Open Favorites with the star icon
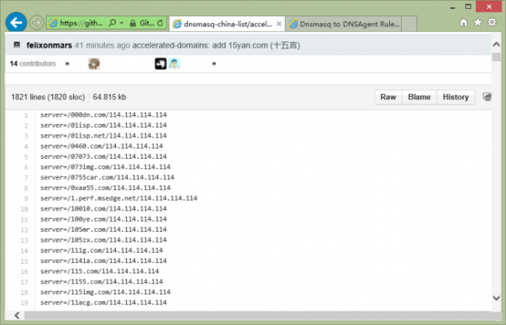This screenshot has width=506, height=325. click(479, 23)
